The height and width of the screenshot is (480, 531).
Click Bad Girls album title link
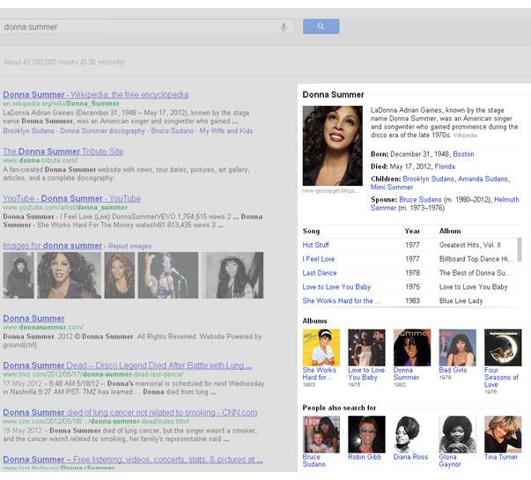click(453, 370)
